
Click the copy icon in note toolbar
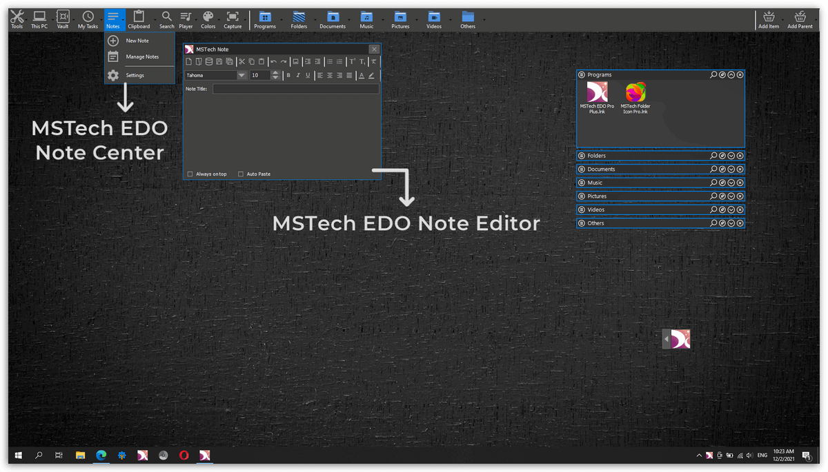point(252,61)
